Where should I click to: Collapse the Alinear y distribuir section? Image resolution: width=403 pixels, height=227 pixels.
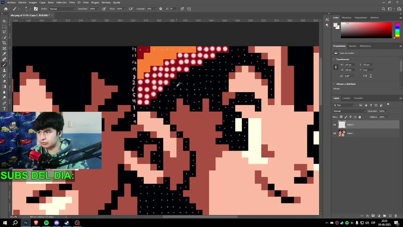click(x=334, y=84)
